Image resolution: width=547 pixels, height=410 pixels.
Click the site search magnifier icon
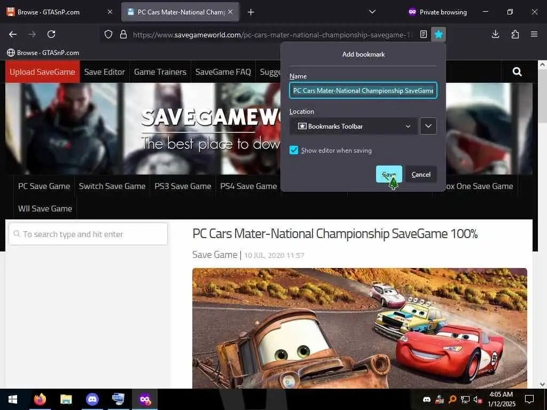pyautogui.click(x=517, y=72)
